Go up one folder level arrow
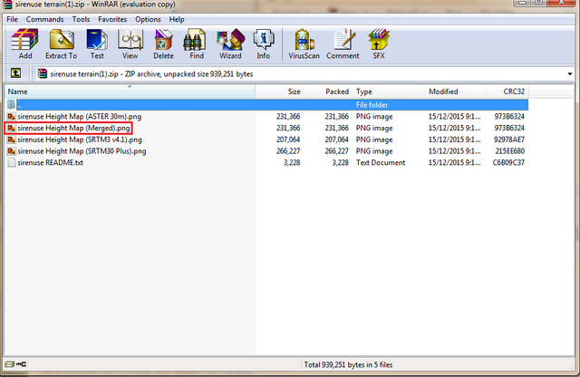 coord(15,73)
